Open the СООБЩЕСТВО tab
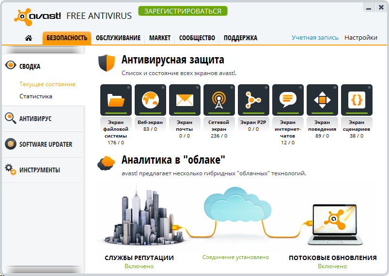Viewport: 389px width, 276px height. (197, 38)
